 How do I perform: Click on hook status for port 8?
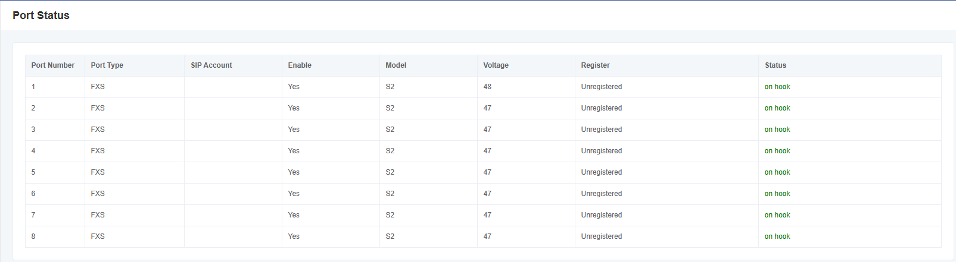coord(777,236)
